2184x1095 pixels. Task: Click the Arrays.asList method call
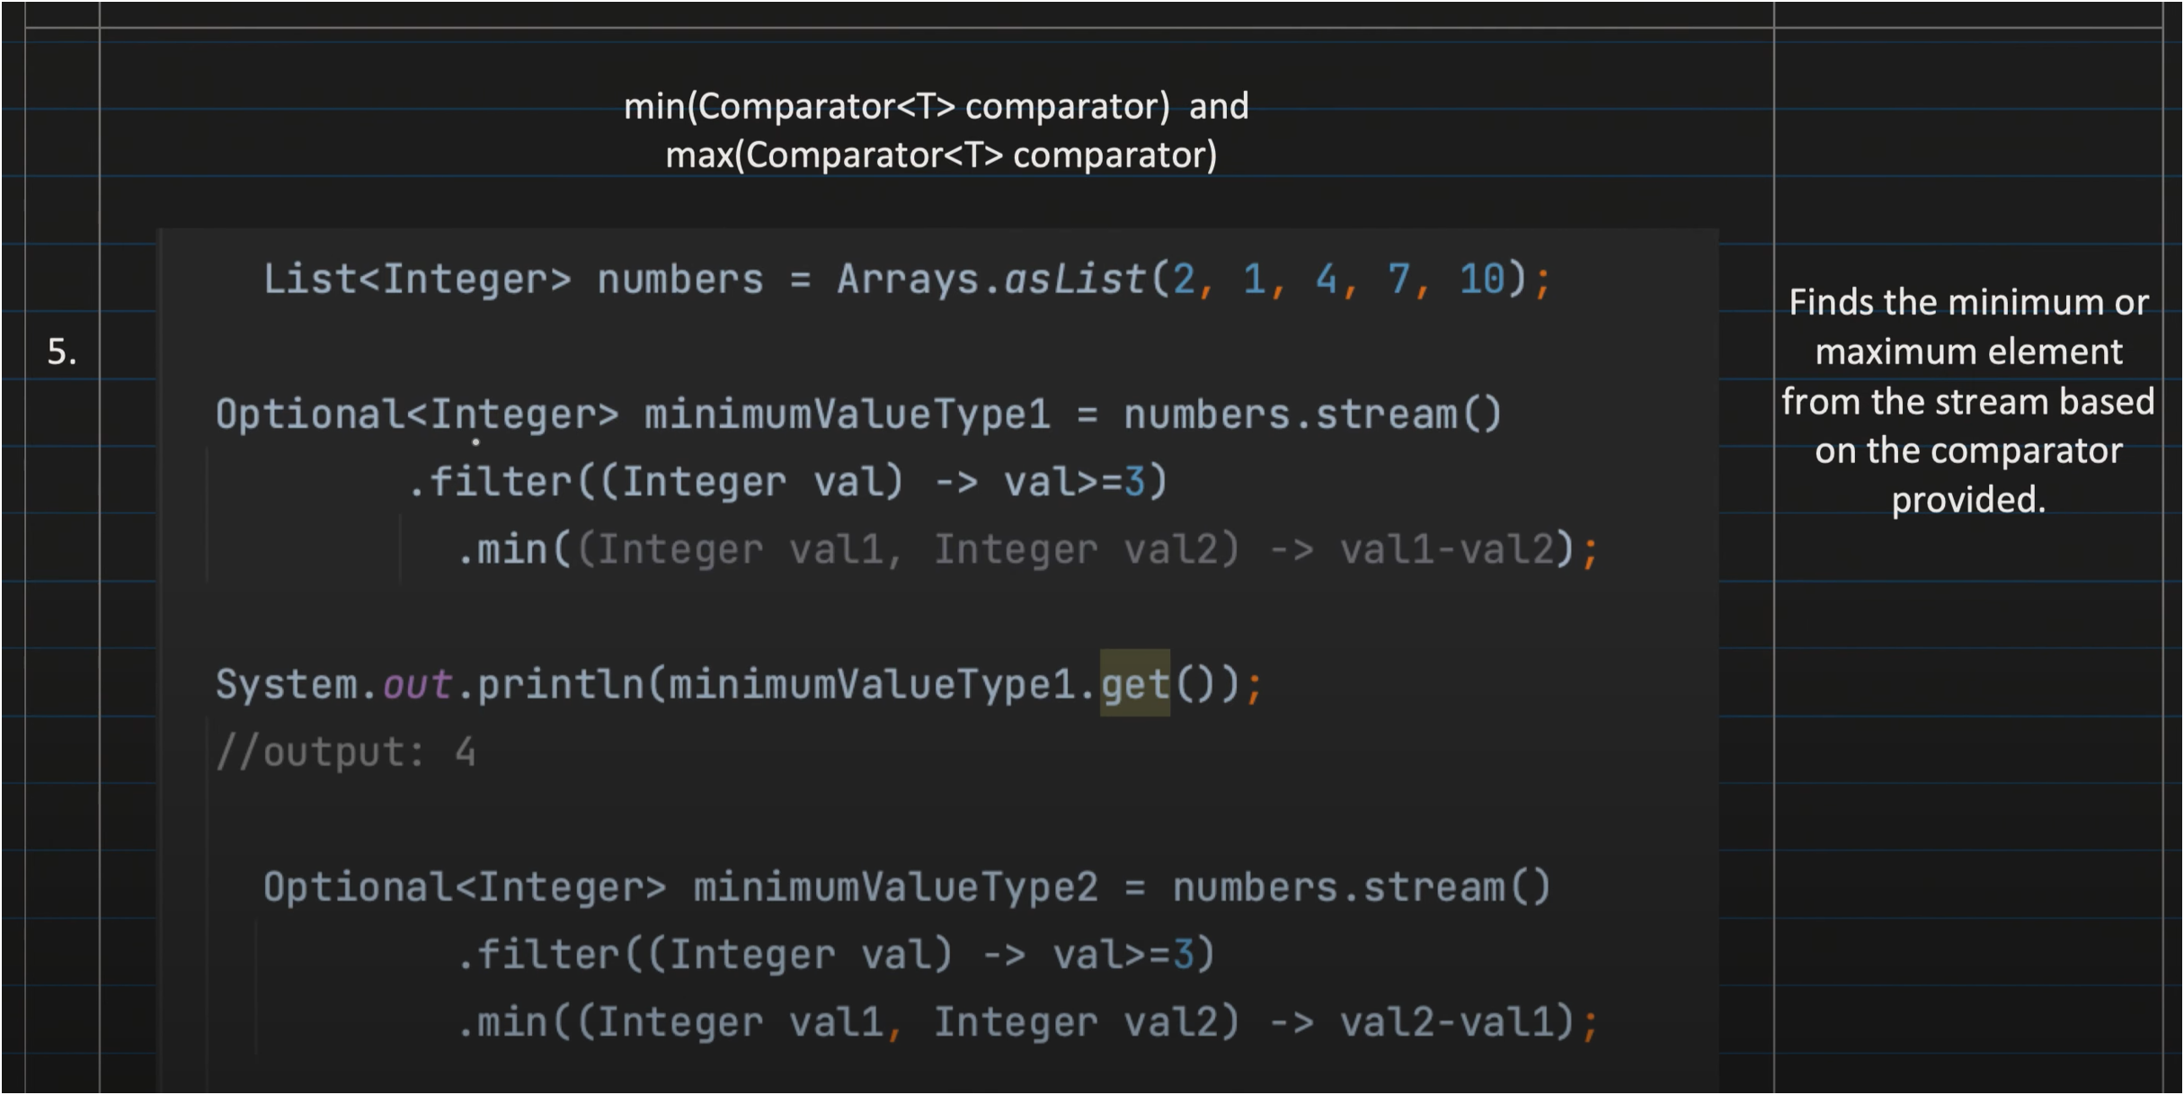coord(990,279)
